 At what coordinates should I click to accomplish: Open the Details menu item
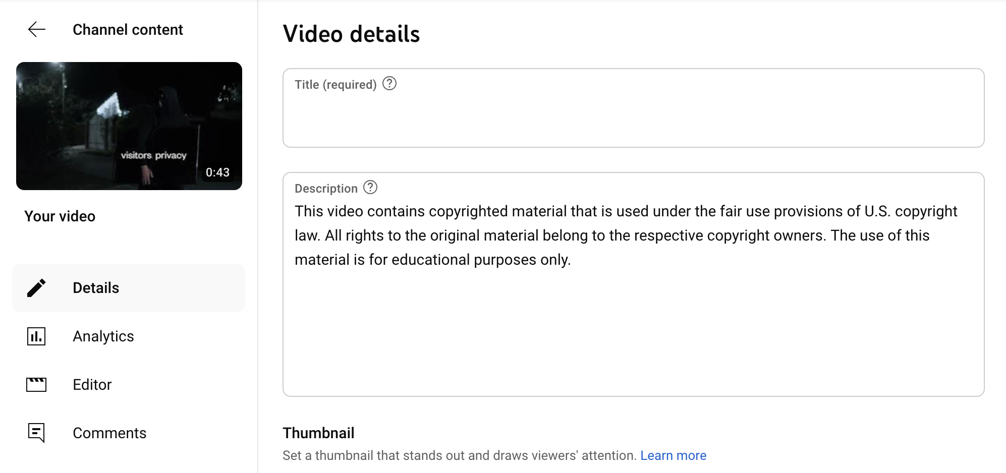coord(96,288)
